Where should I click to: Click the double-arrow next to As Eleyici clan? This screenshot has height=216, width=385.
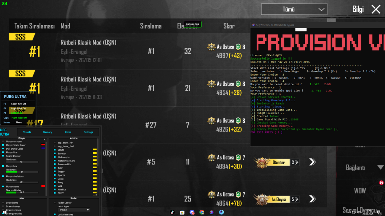click(312, 199)
